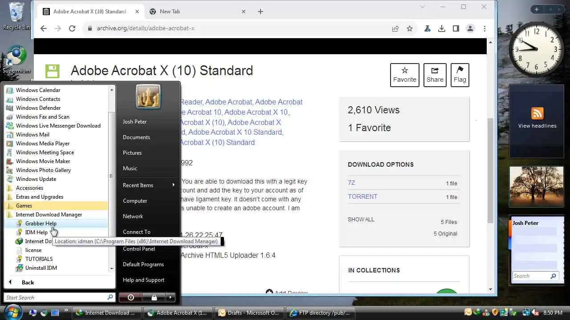Viewport: 570px width, 320px height.
Task: Open Grabber Help in IDM folder
Action: point(41,224)
